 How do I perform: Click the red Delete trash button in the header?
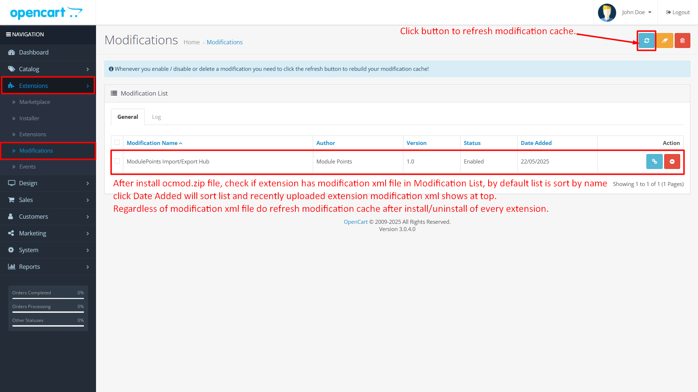pyautogui.click(x=682, y=41)
